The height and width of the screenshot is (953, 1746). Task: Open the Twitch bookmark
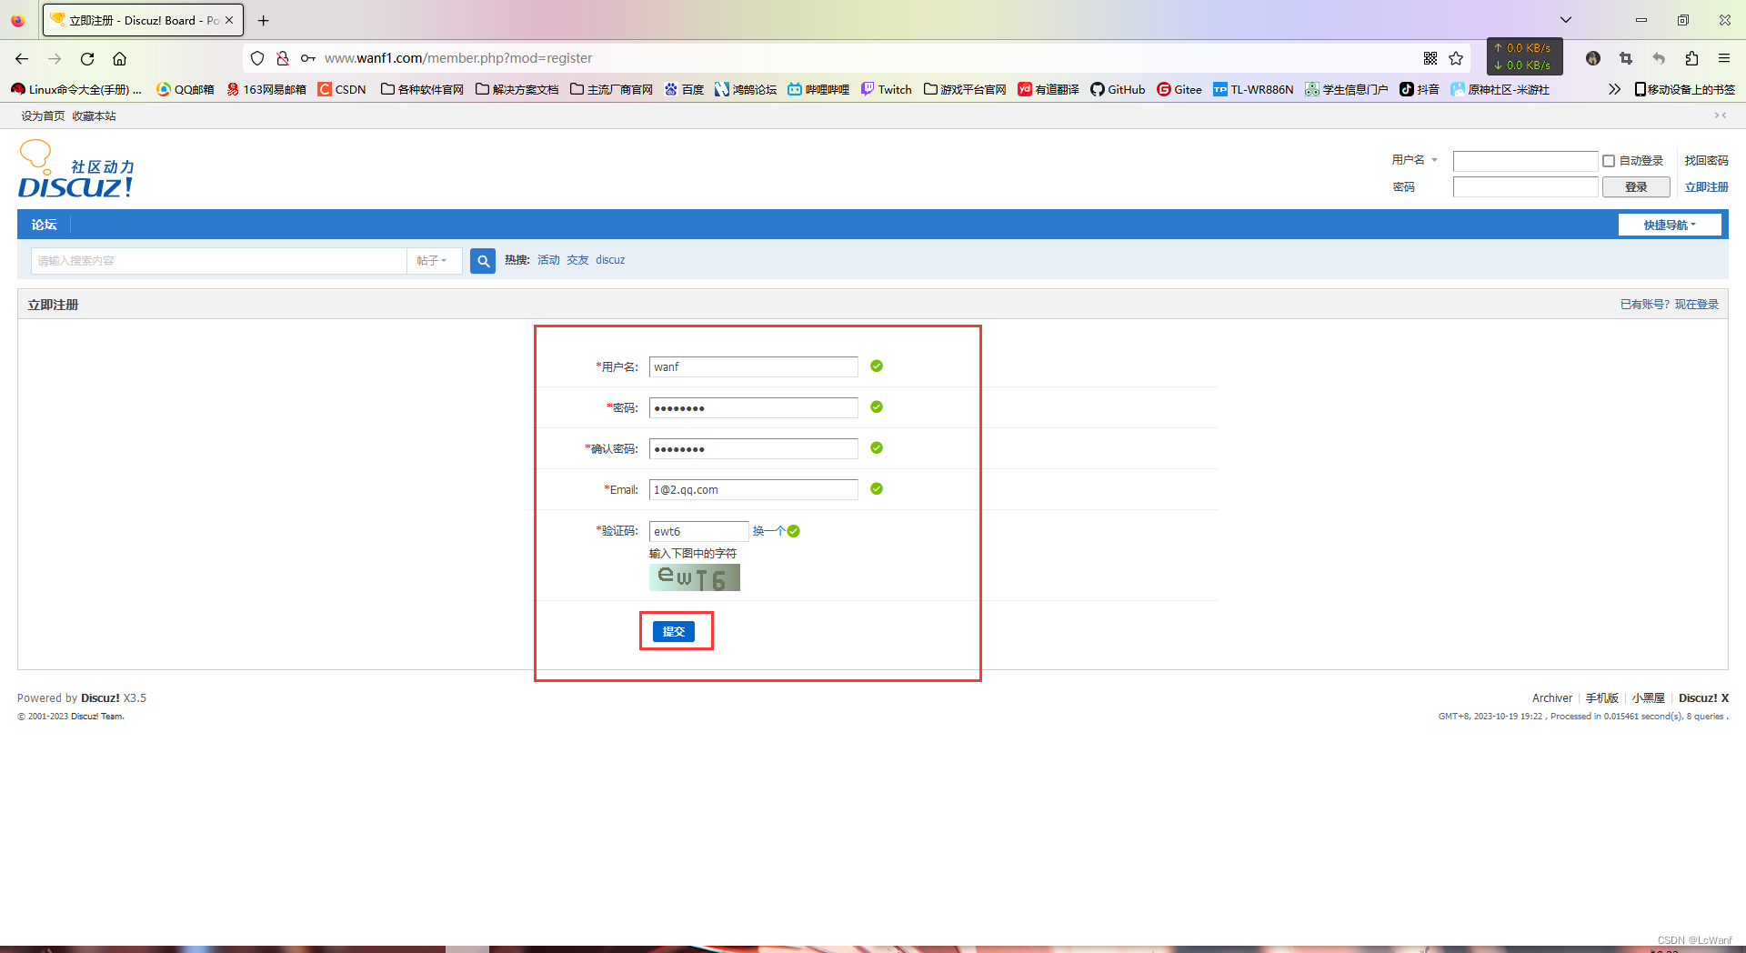point(887,89)
